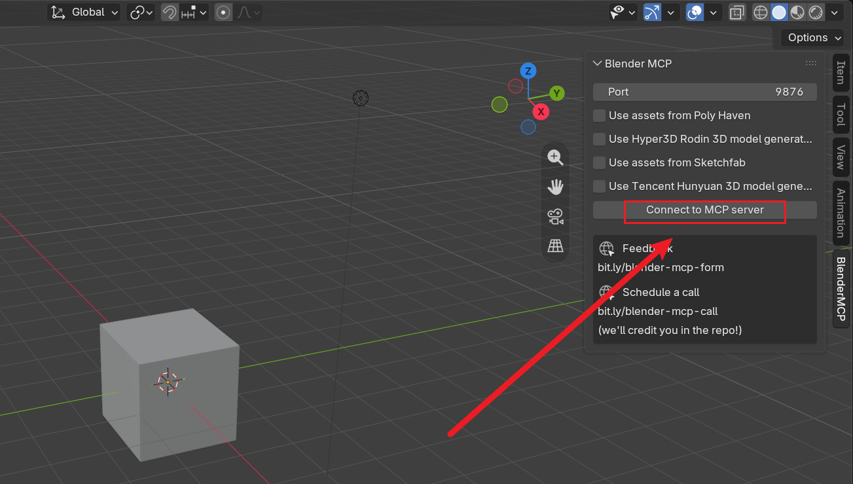Open the viewport shading options dropdown
The height and width of the screenshot is (484, 853).
point(834,12)
